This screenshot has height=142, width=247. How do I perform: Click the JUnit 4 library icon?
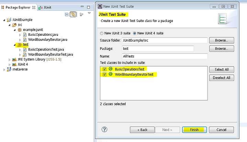click(14, 64)
